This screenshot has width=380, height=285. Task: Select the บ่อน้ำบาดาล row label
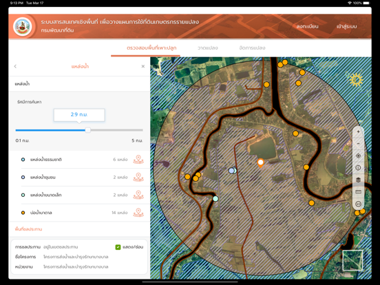pyautogui.click(x=41, y=213)
